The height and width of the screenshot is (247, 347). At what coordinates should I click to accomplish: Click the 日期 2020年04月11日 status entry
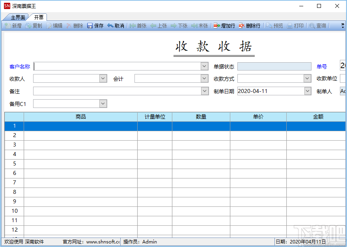pos(300,242)
